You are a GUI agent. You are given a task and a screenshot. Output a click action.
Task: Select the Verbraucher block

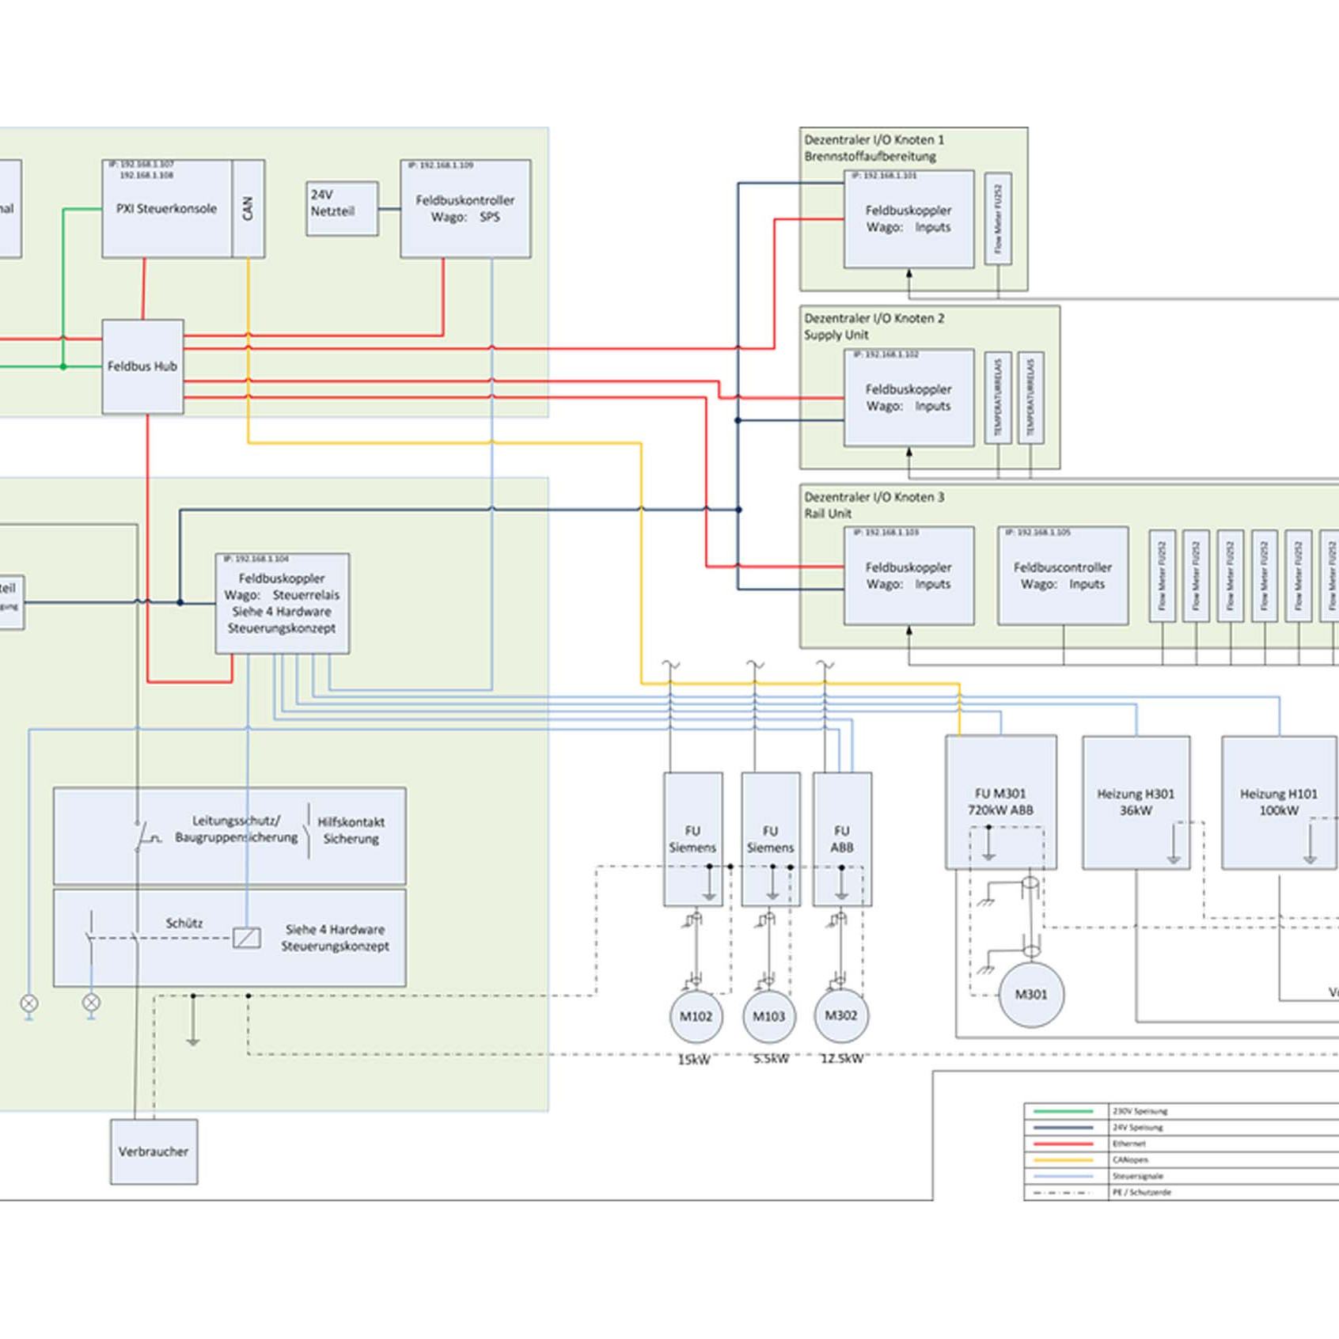tap(154, 1151)
